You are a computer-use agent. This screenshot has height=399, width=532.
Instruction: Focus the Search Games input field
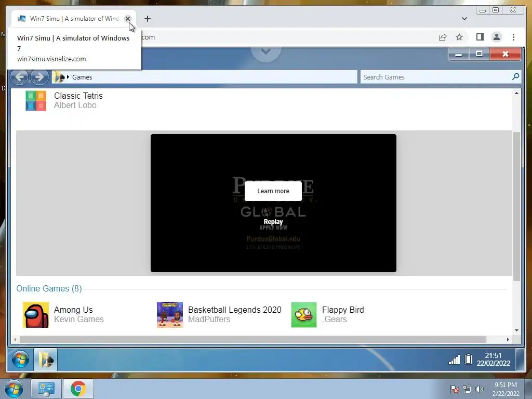(x=436, y=77)
